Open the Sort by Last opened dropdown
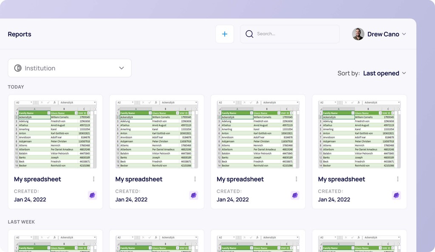The image size is (435, 252). (x=384, y=73)
